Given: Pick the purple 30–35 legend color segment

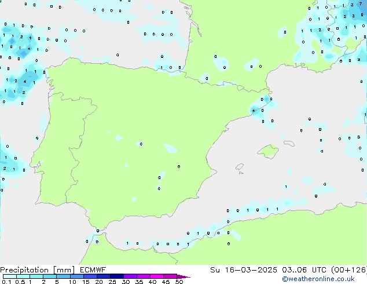Looking at the screenshot, I should (130, 276).
